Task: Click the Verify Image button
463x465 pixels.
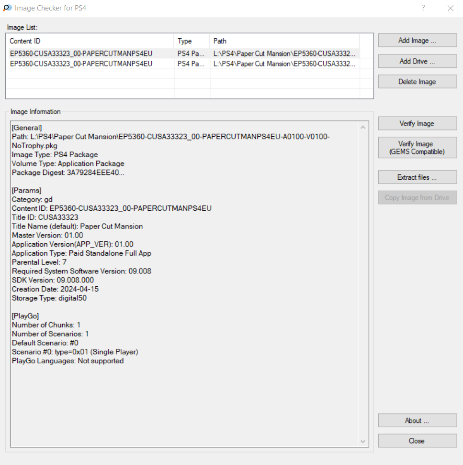Action: coord(417,123)
